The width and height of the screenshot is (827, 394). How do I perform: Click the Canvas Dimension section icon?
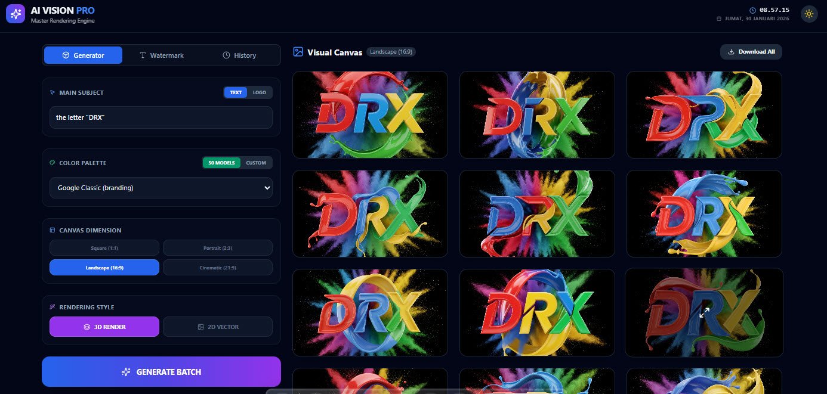click(53, 230)
